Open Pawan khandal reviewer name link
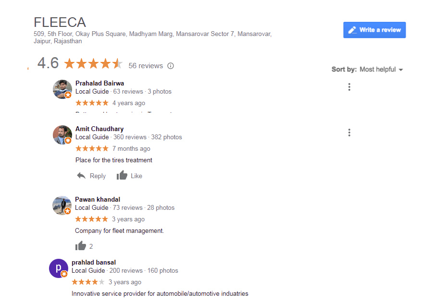The image size is (432, 302). click(98, 199)
